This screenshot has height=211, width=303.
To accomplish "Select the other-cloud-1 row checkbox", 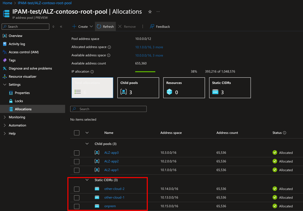I will coord(77,198).
